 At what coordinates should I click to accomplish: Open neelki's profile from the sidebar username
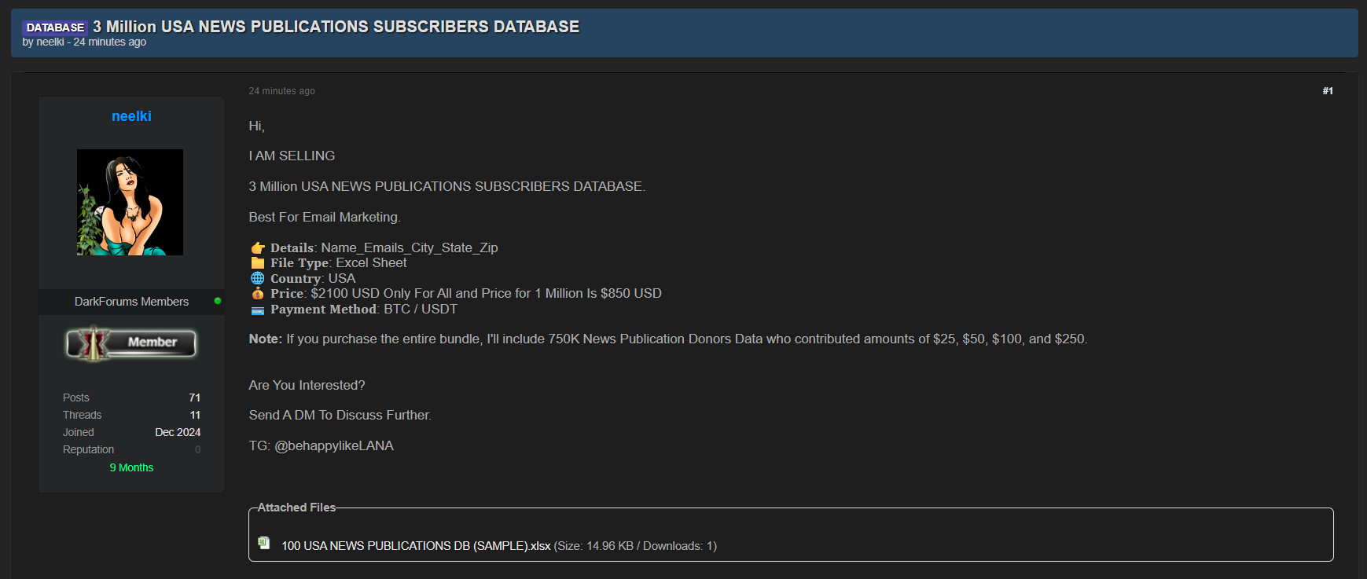click(x=131, y=116)
